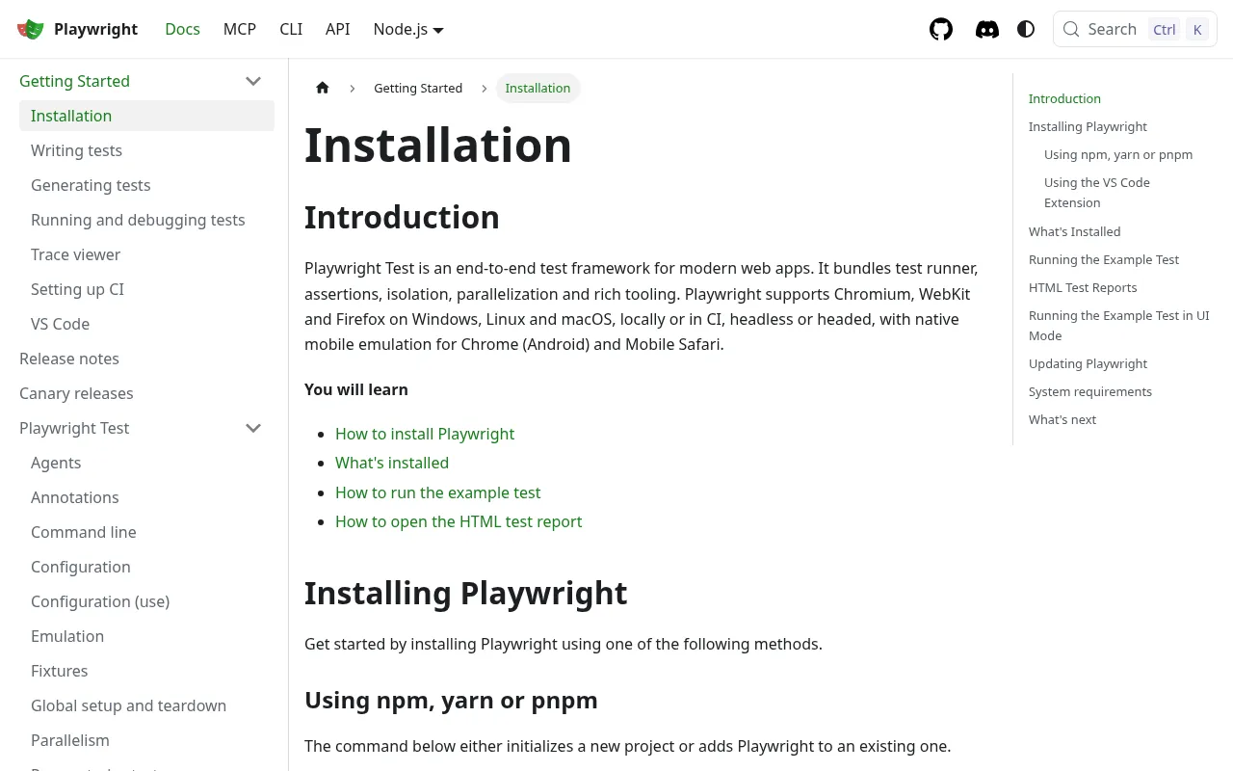Click the home breadcrumb icon
The width and height of the screenshot is (1233, 771).
(x=323, y=88)
